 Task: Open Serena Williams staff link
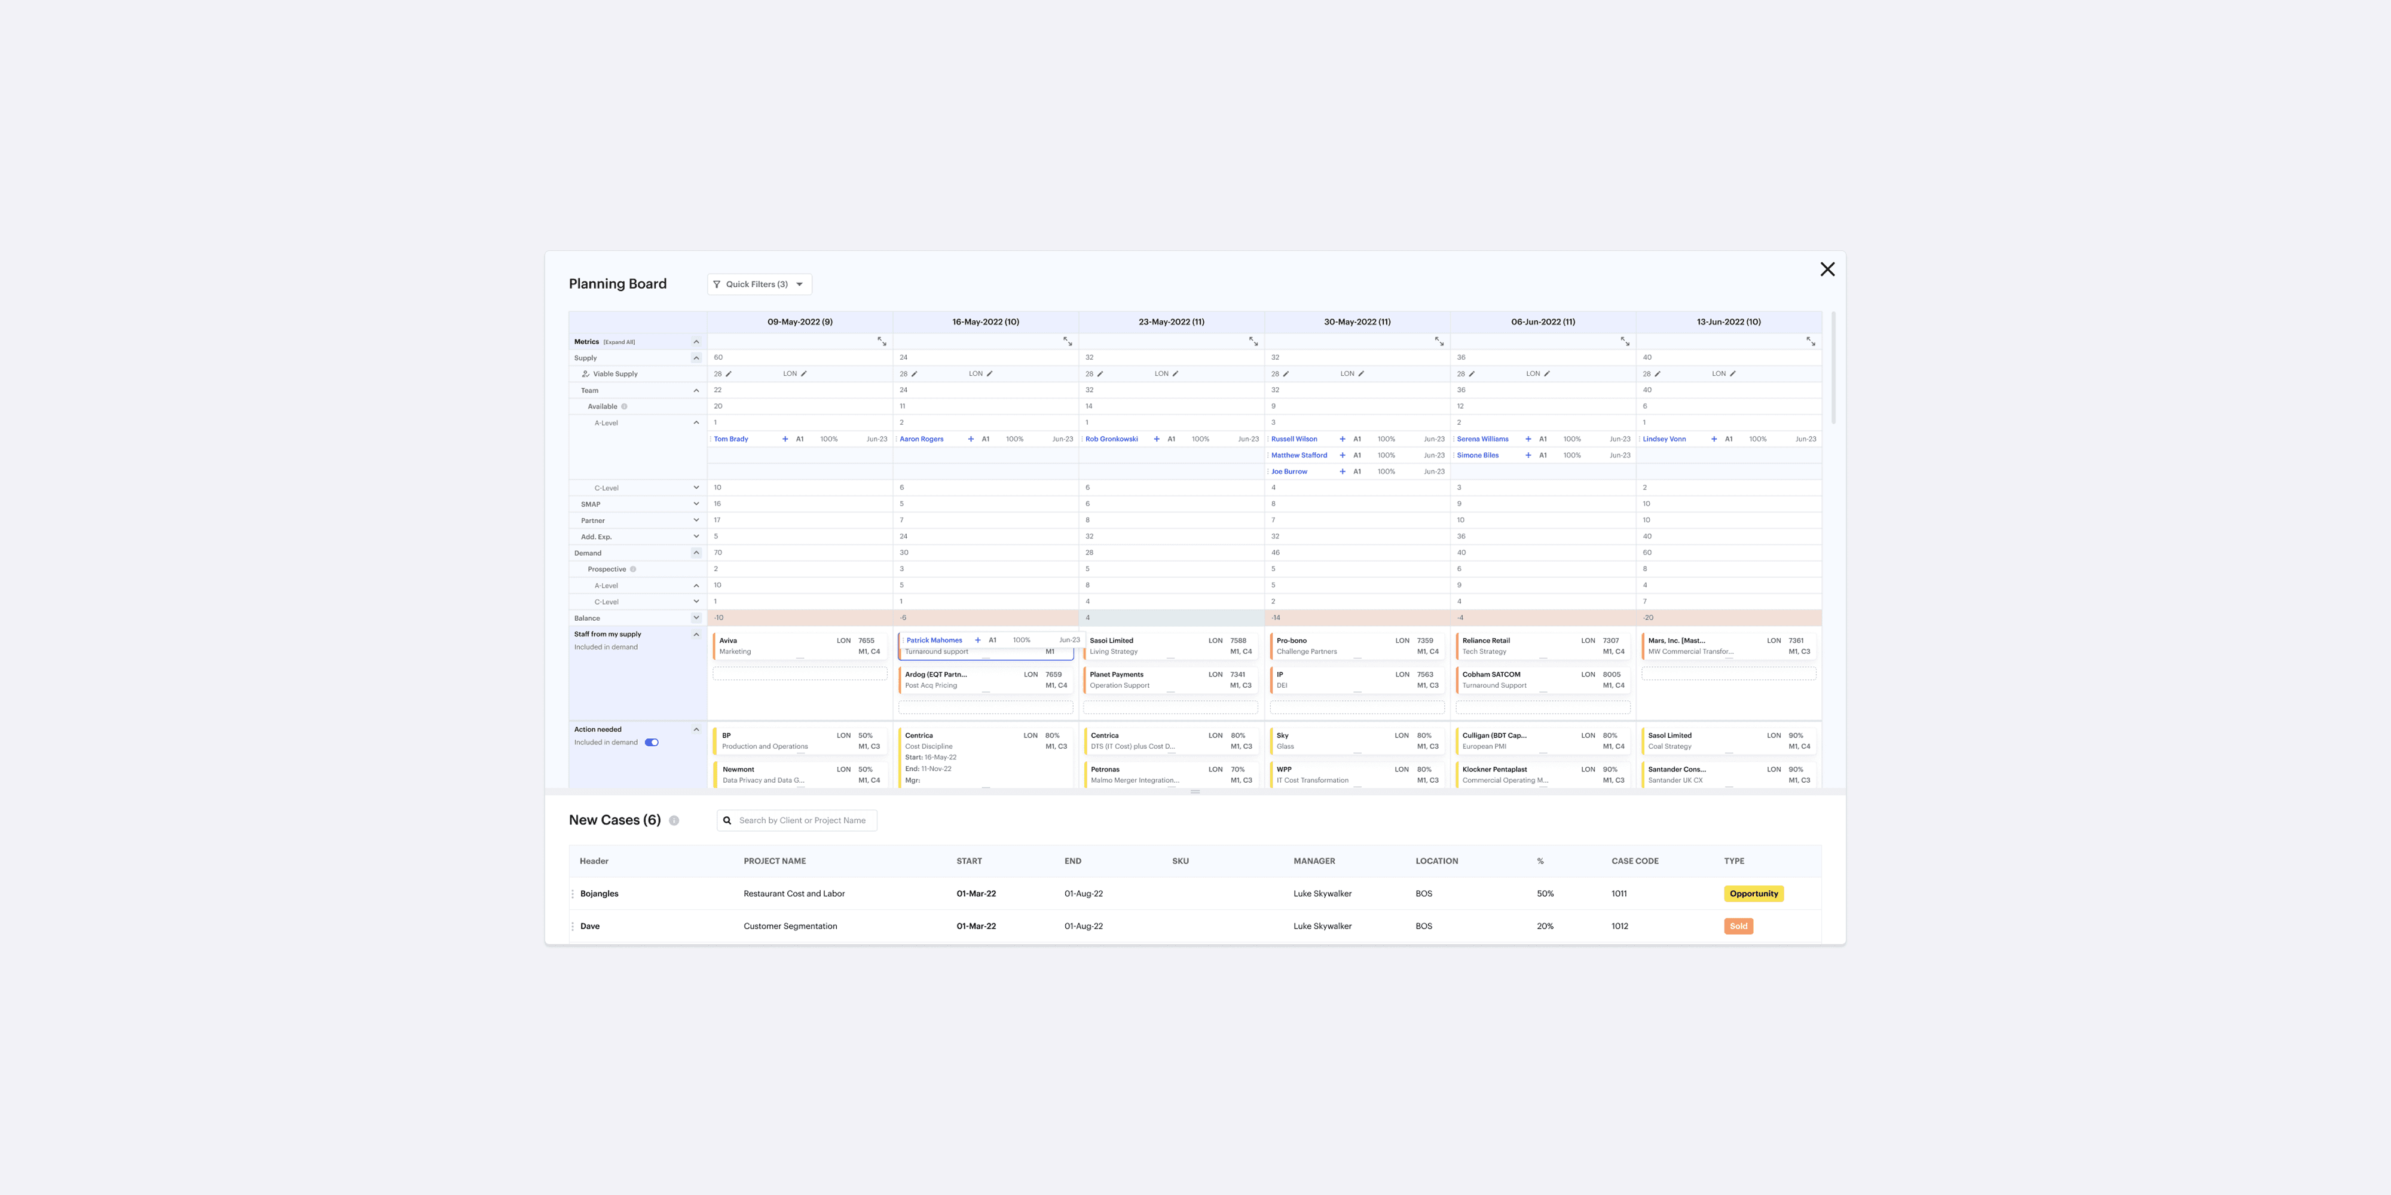point(1482,439)
